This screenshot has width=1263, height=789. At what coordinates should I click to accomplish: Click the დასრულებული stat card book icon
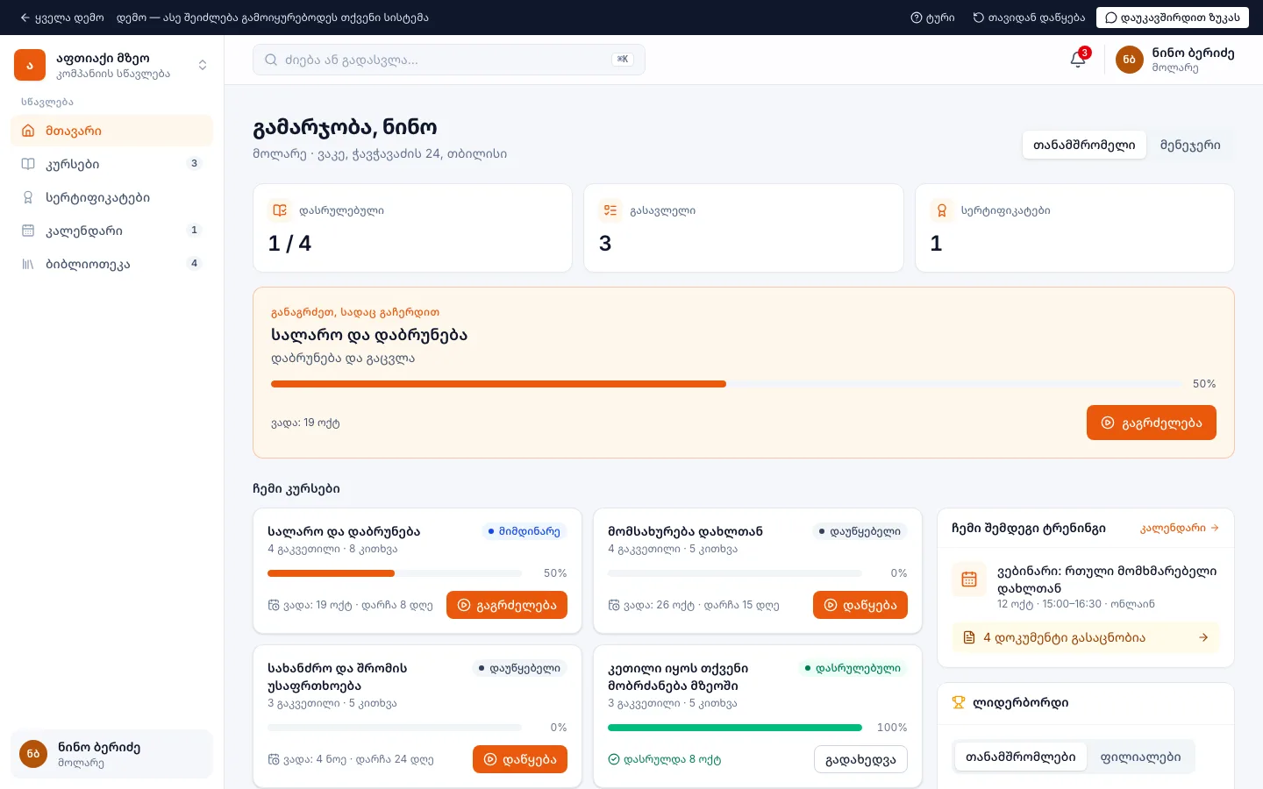tap(280, 210)
